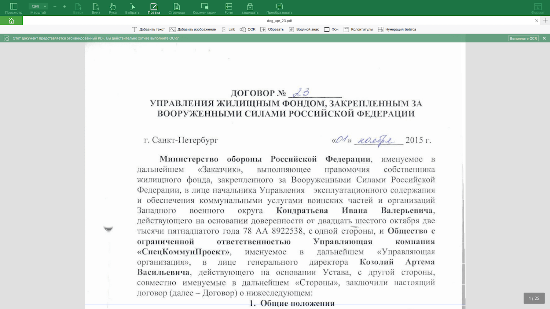Activate the Выбрать selection tool
Image resolution: width=550 pixels, height=309 pixels.
pyautogui.click(x=132, y=8)
